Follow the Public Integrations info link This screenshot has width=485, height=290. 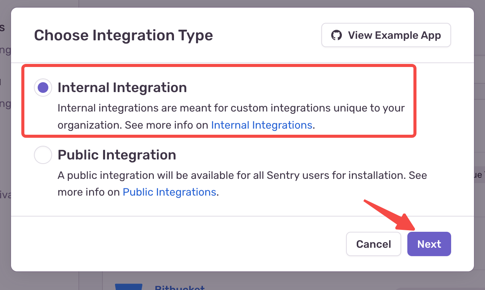(169, 192)
